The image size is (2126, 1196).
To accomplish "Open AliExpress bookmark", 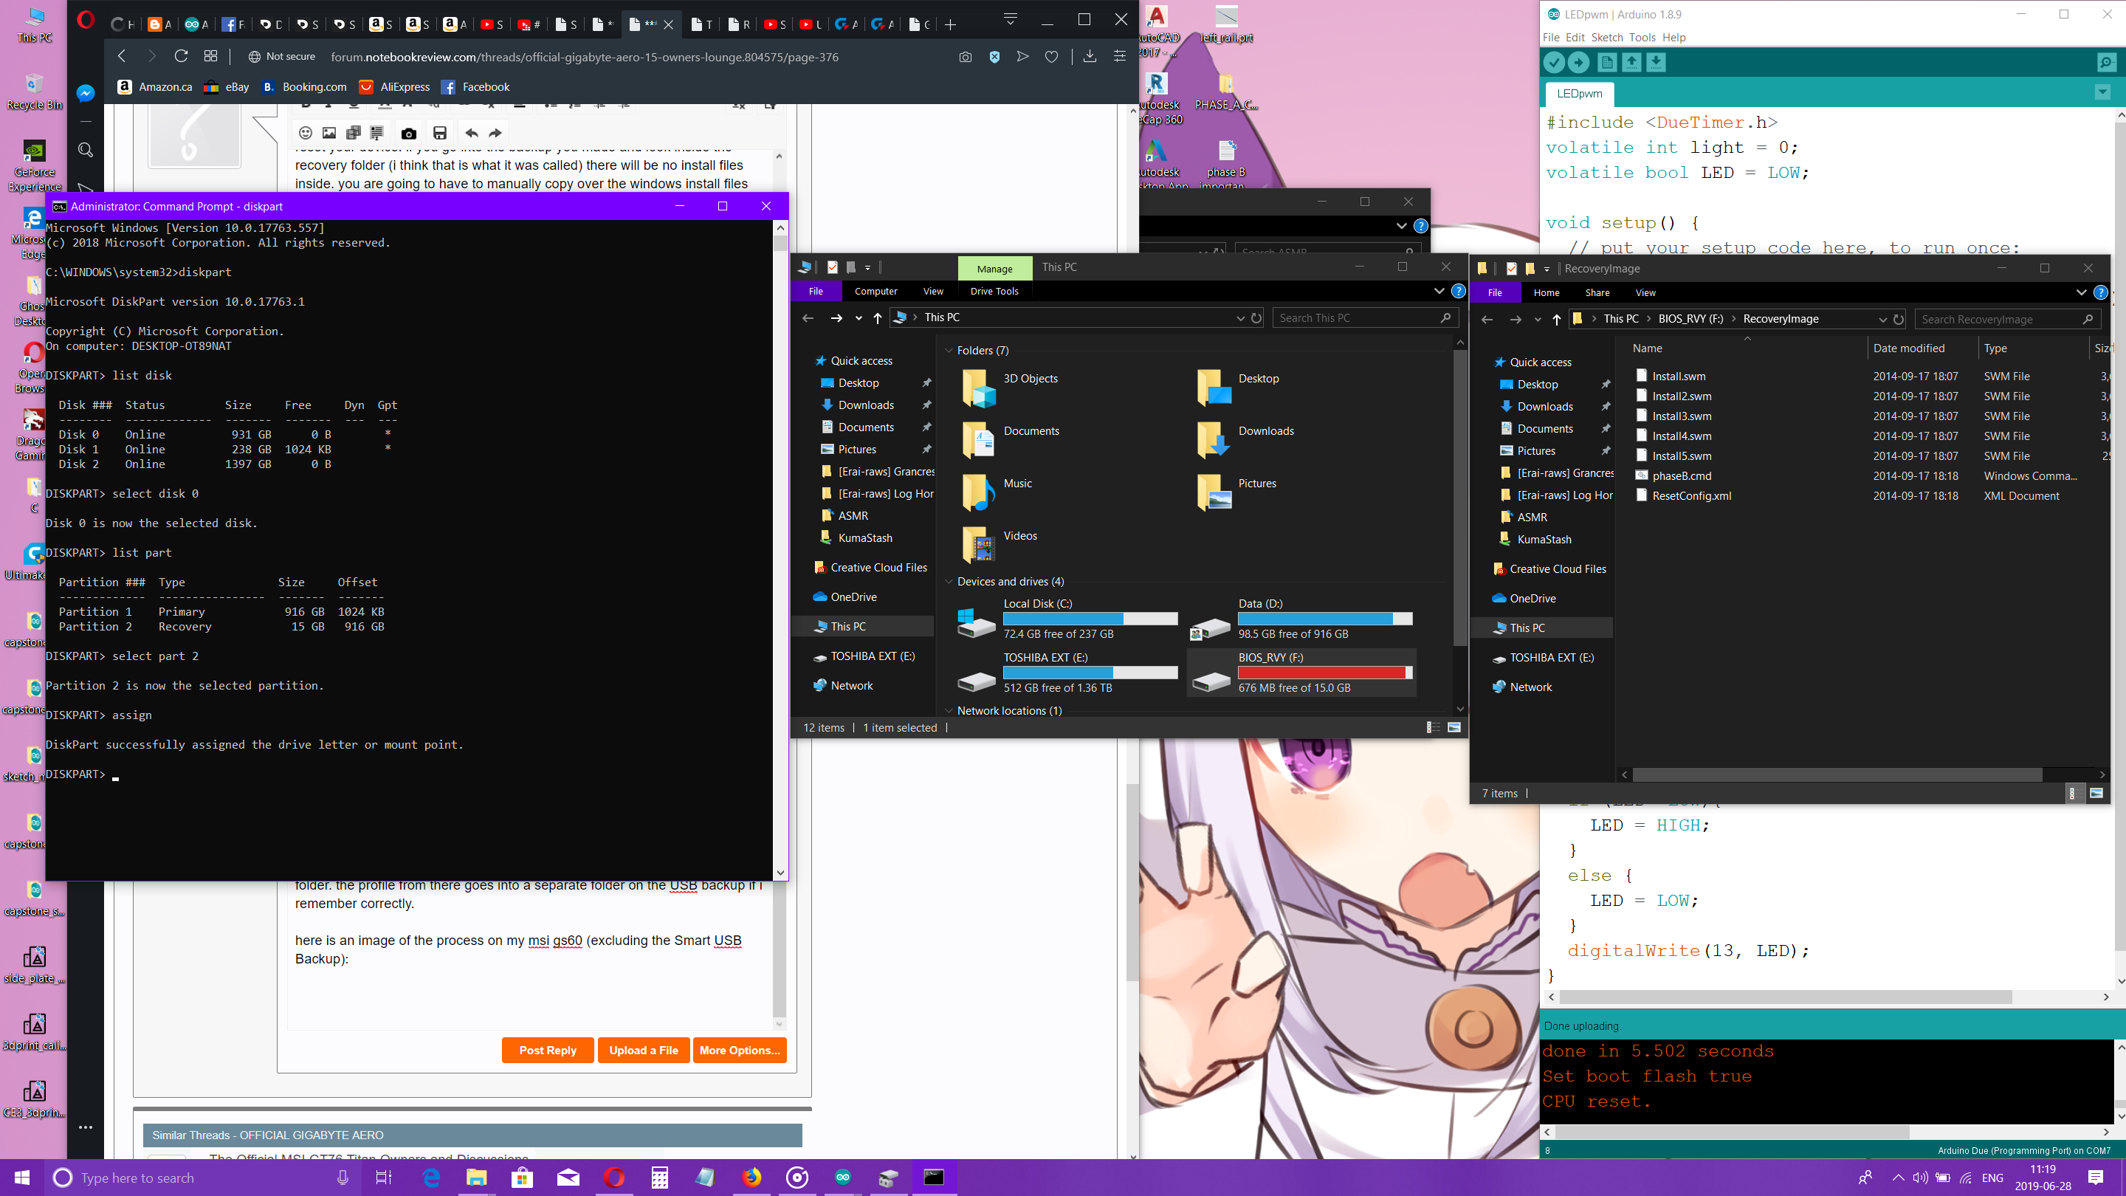I will (x=394, y=86).
